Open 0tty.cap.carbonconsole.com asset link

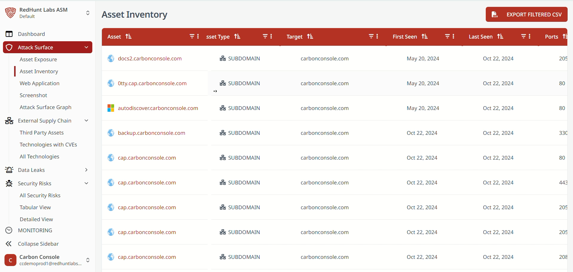[152, 83]
